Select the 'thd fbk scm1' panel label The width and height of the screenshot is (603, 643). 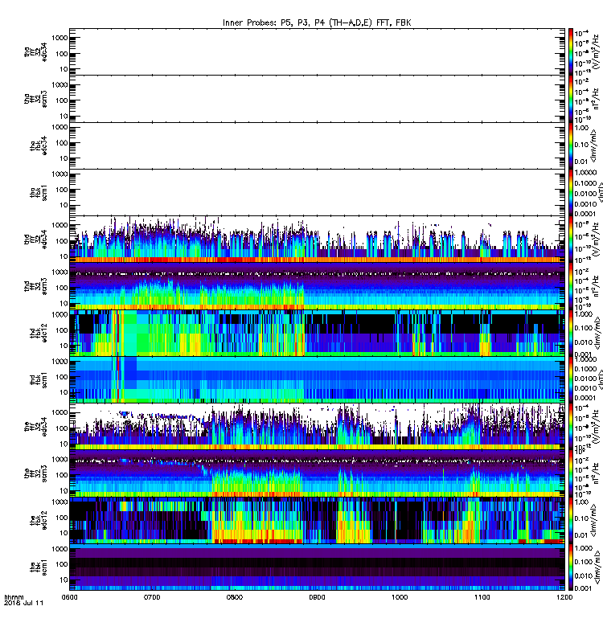tap(39, 379)
